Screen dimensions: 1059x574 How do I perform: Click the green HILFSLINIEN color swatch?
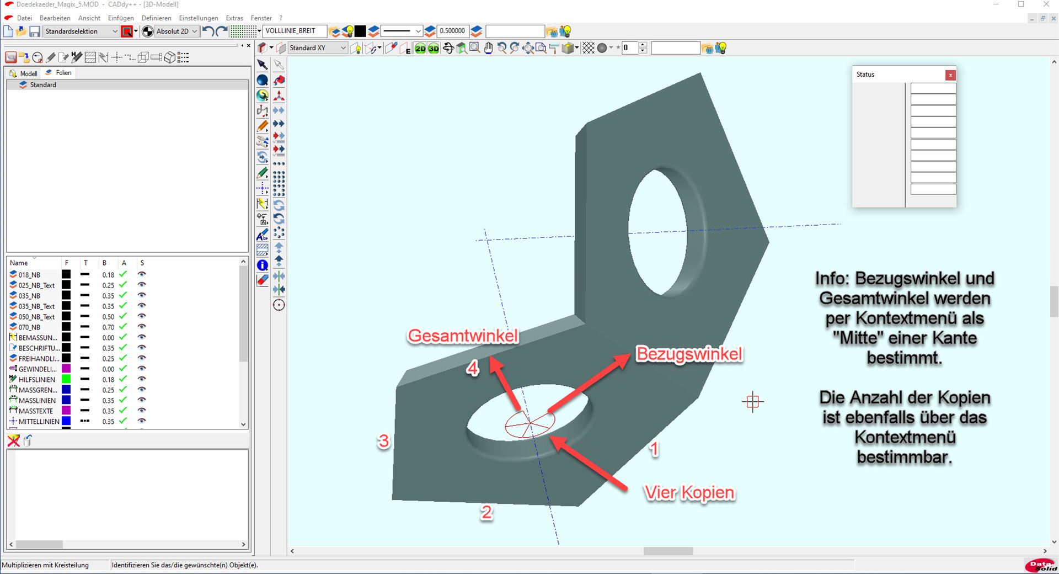[66, 379]
